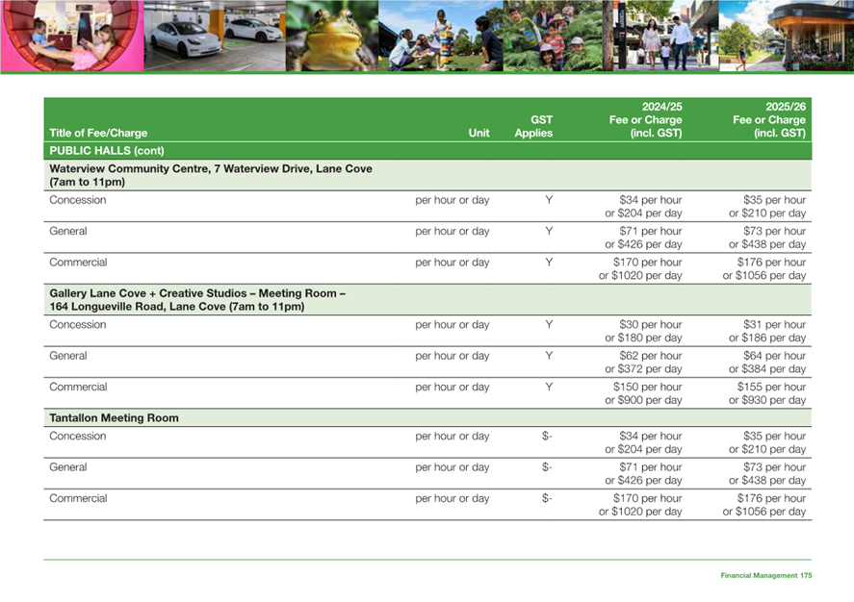Click the white electric cars parking photo

pos(215,36)
